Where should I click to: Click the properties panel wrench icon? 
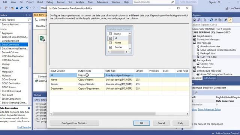(x=196, y=93)
